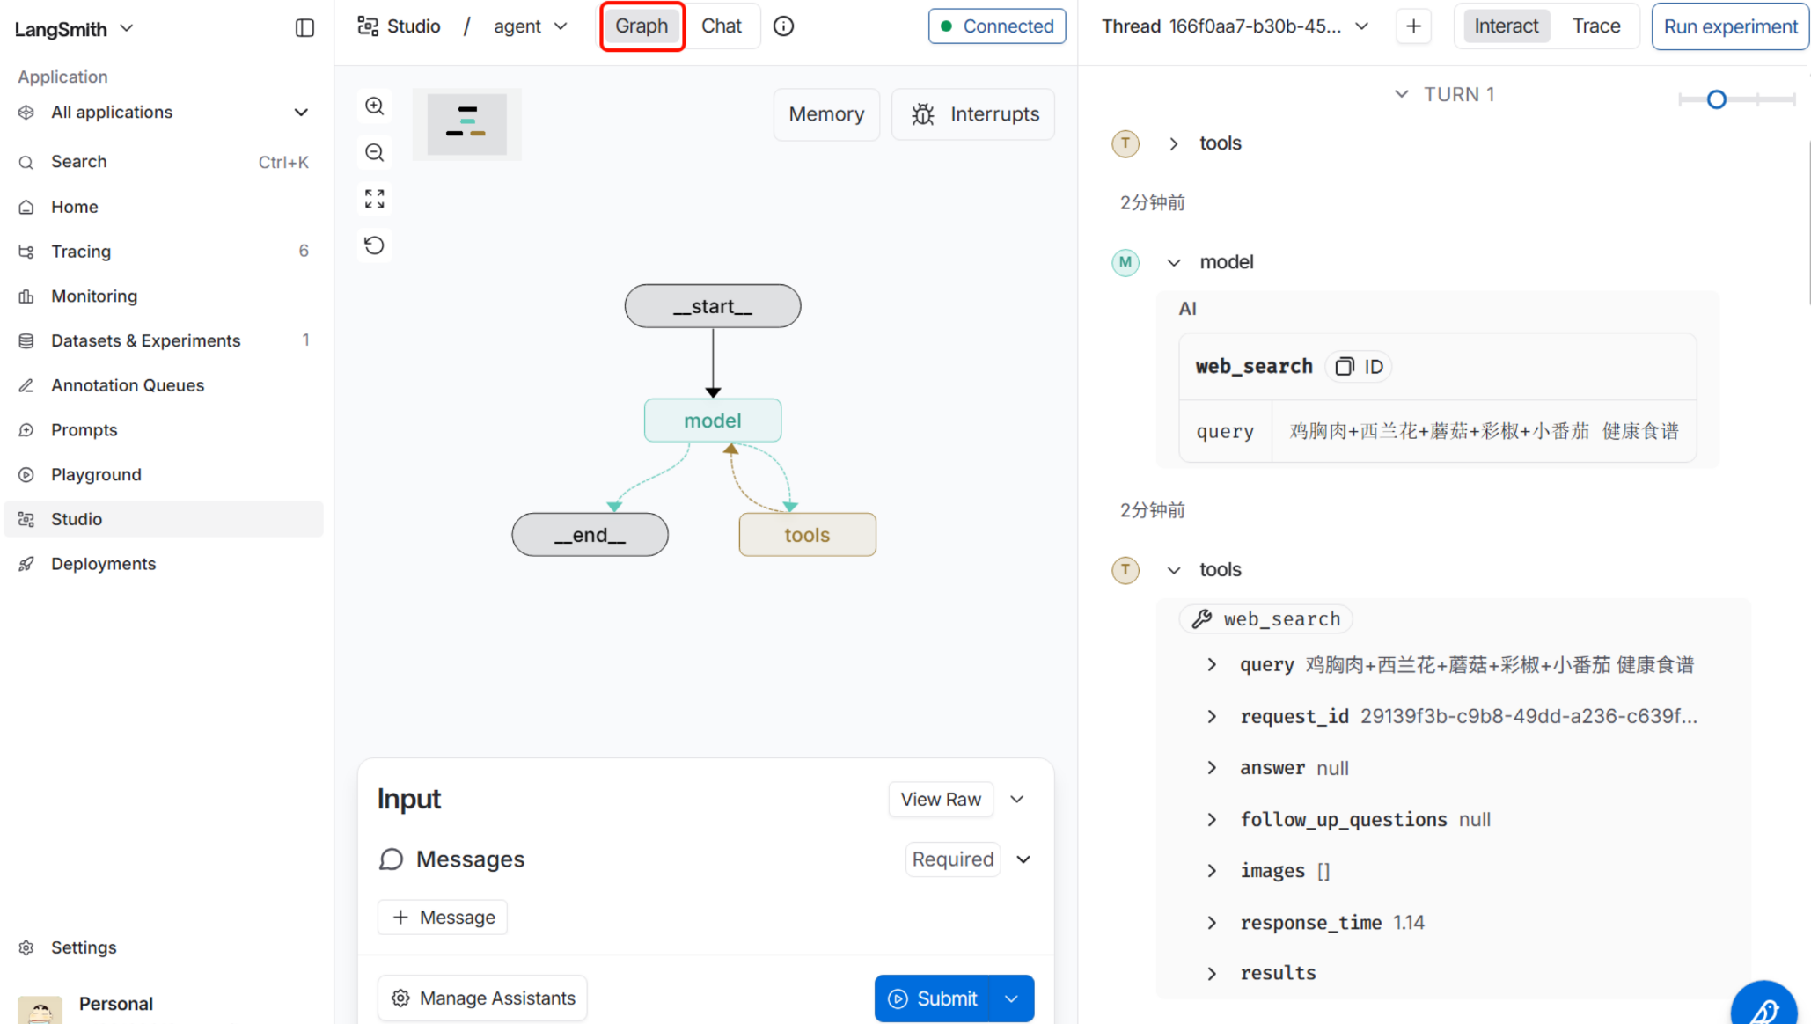Image resolution: width=1811 pixels, height=1024 pixels.
Task: Click the Run experiment button
Action: pyautogui.click(x=1729, y=26)
